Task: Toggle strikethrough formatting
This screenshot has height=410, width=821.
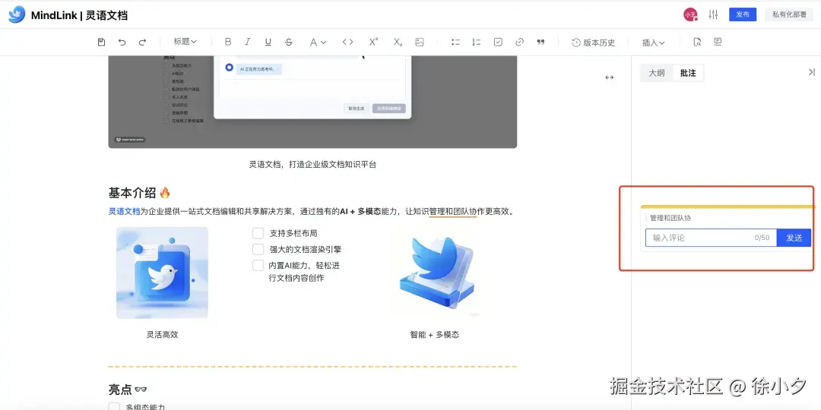Action: click(x=289, y=43)
